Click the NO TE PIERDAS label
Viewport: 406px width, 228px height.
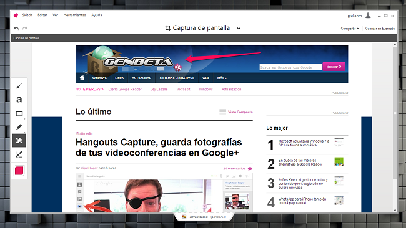[x=89, y=89]
